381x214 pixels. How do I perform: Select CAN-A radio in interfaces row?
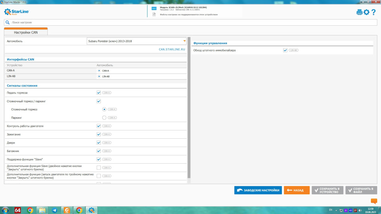click(99, 71)
